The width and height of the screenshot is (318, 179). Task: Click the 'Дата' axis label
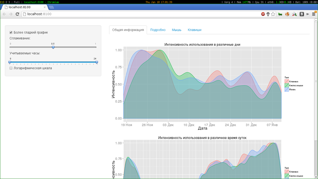pyautogui.click(x=202, y=128)
